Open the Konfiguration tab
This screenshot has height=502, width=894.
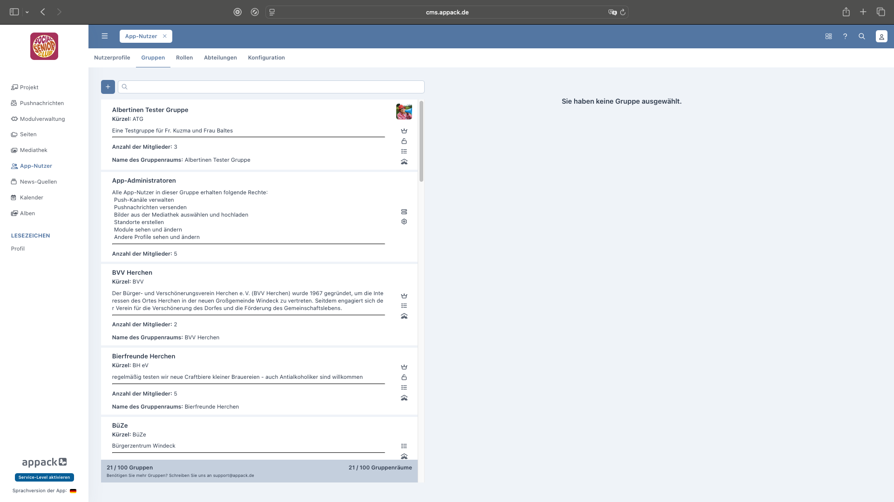(266, 58)
